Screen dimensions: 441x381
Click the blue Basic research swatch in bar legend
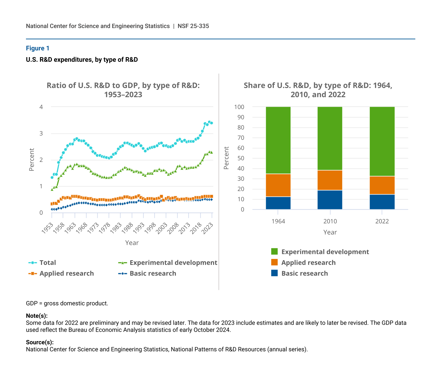click(274, 273)
